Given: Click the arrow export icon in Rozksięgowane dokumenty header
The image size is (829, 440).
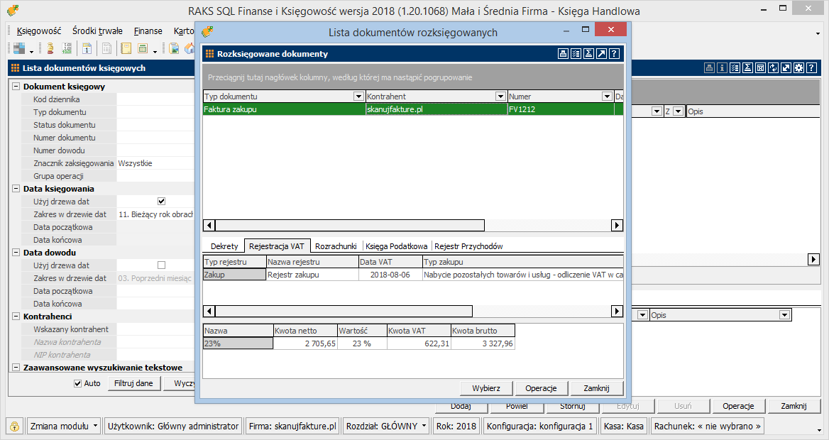Looking at the screenshot, I should pyautogui.click(x=601, y=54).
